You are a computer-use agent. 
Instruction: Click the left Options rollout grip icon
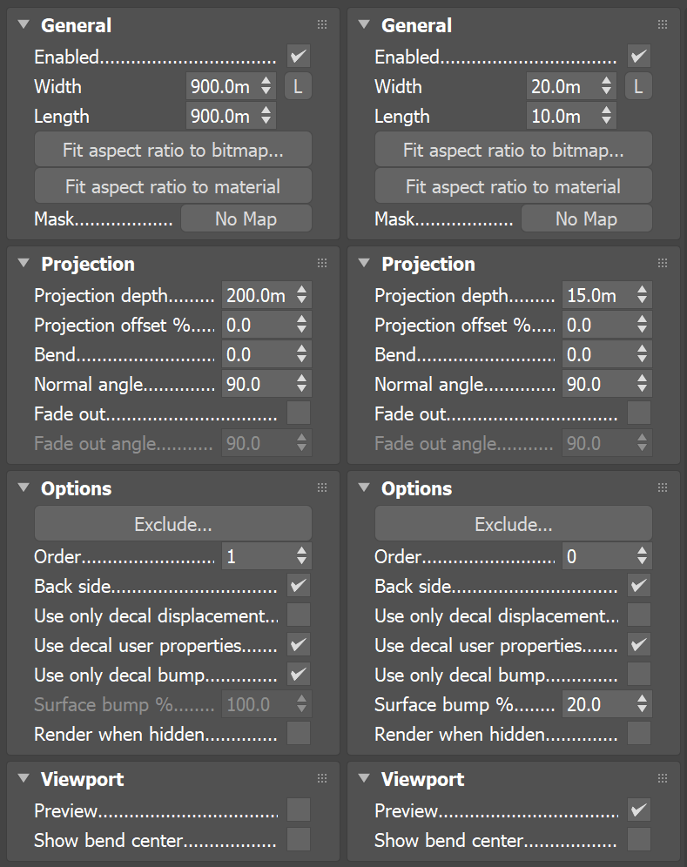[x=322, y=487]
